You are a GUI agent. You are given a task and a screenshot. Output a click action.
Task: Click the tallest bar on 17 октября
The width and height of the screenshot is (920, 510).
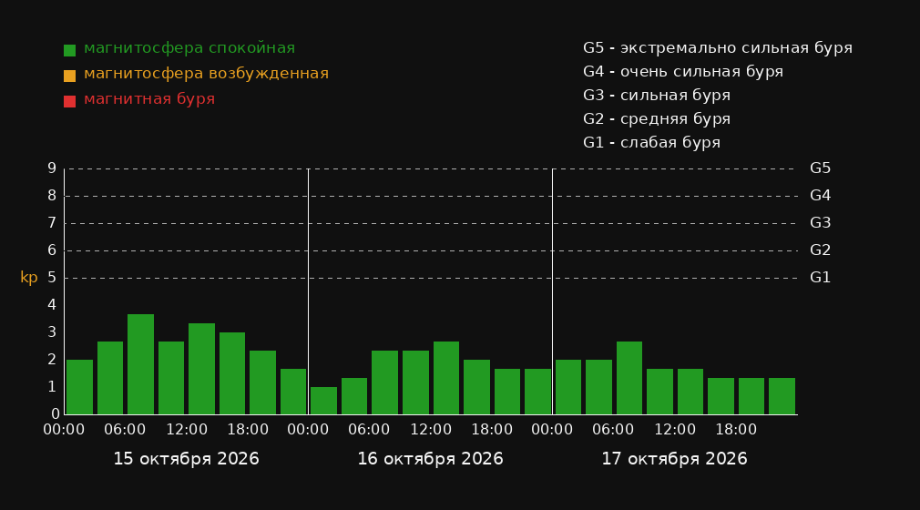629,378
